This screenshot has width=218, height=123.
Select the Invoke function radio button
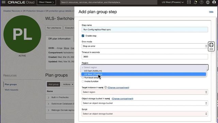click(x=83, y=81)
